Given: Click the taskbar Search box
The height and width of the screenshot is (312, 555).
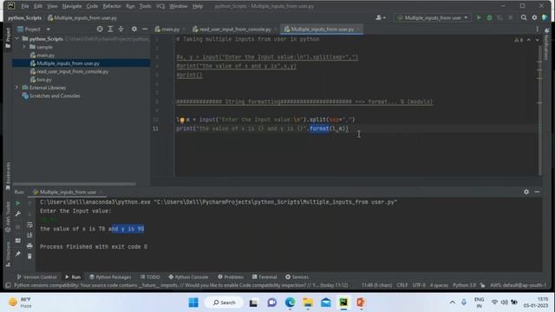Looking at the screenshot, I should tap(225, 302).
